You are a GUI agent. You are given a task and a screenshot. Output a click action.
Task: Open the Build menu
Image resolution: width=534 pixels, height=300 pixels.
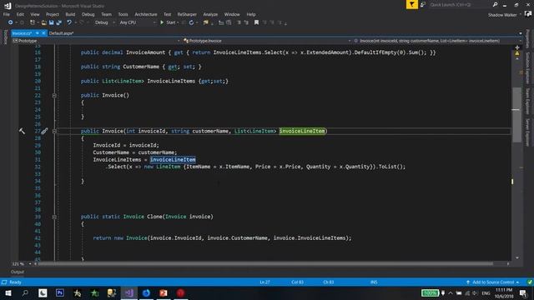(x=70, y=14)
